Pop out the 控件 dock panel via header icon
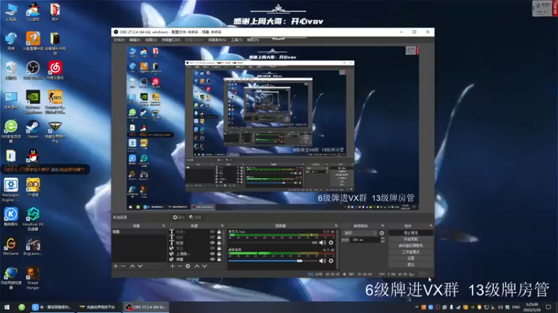 click(430, 225)
